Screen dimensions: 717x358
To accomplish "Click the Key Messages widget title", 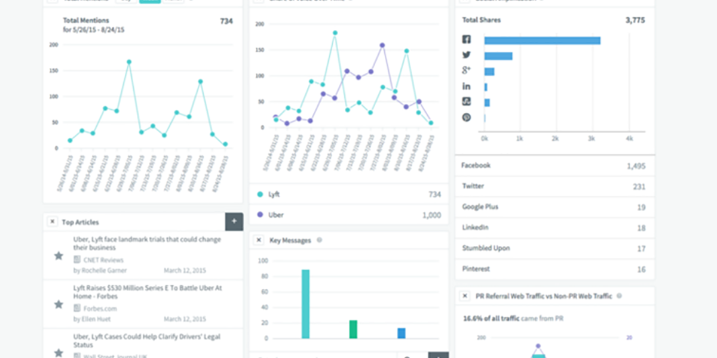I will (x=290, y=240).
